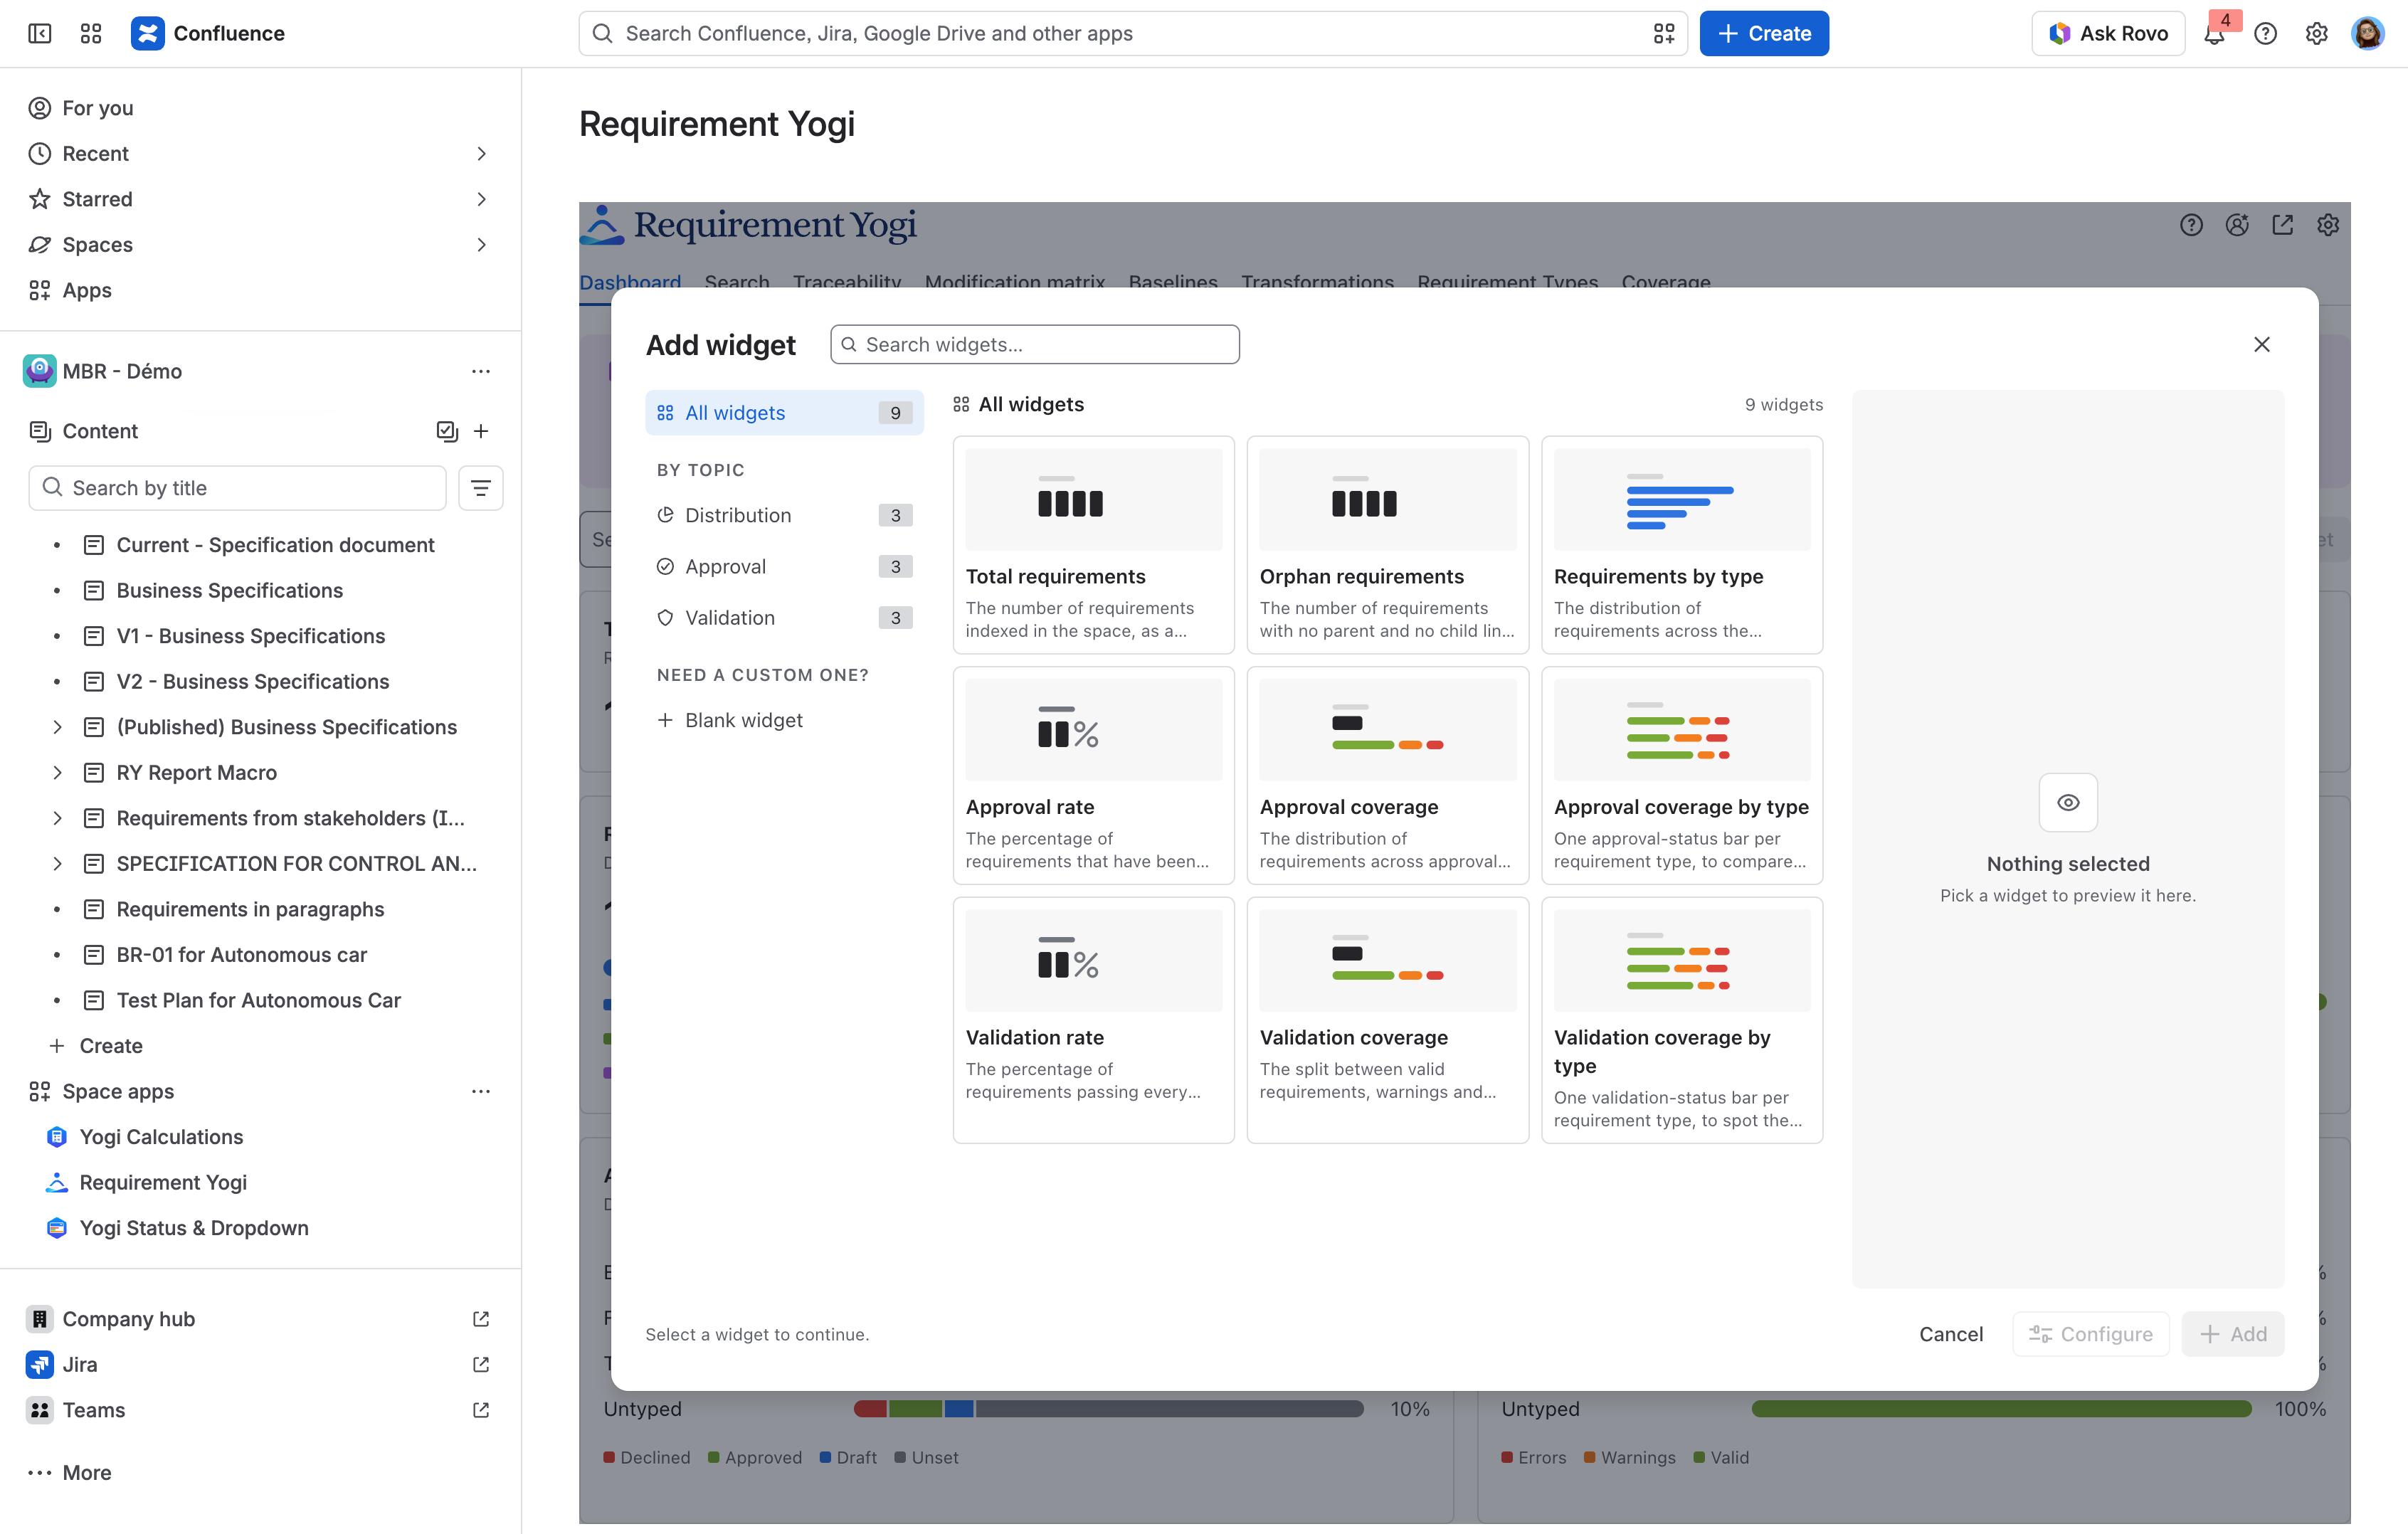Open Requirement Yogi user permissions icon

pyautogui.click(x=2237, y=225)
